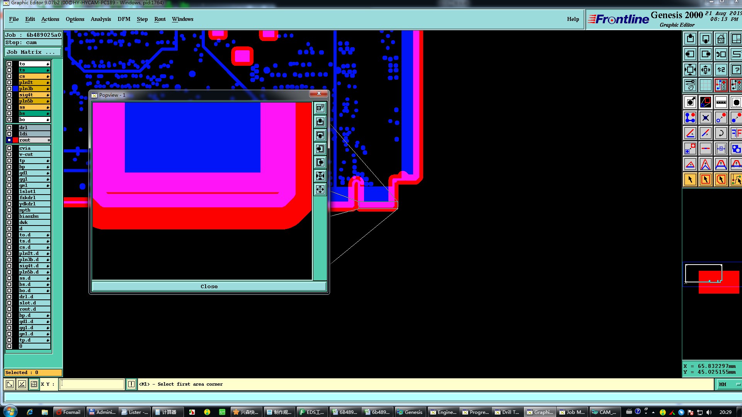The image size is (742, 417).
Task: Toggle visibility checkbox for layer 'pln3b'
Action: [x=9, y=89]
